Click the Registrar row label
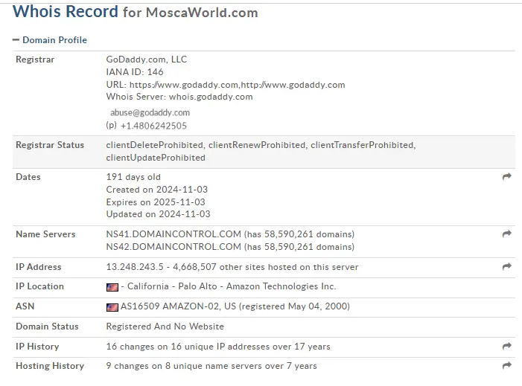The height and width of the screenshot is (386, 522). coord(35,59)
